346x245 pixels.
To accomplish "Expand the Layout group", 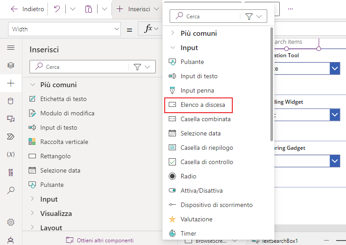I will point(32,228).
